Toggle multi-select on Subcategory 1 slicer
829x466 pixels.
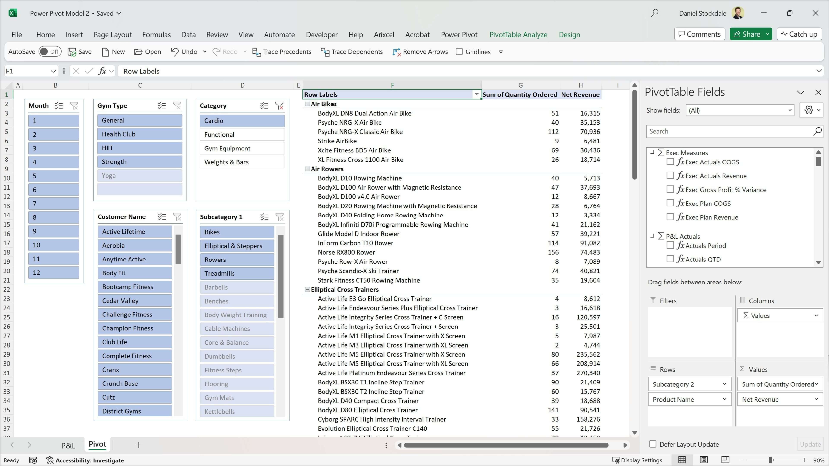(x=264, y=217)
